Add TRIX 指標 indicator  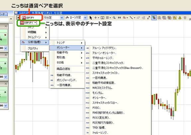118,128
